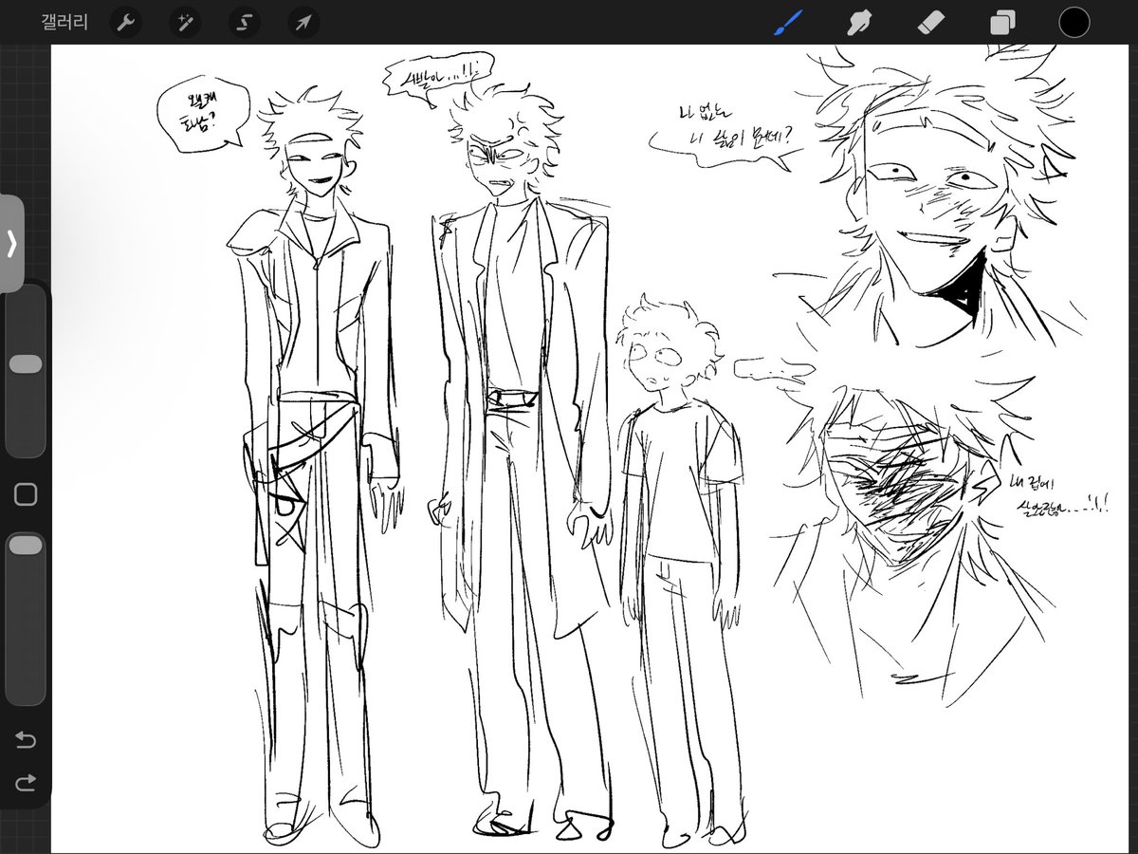Select the Brush paint tool

click(788, 23)
